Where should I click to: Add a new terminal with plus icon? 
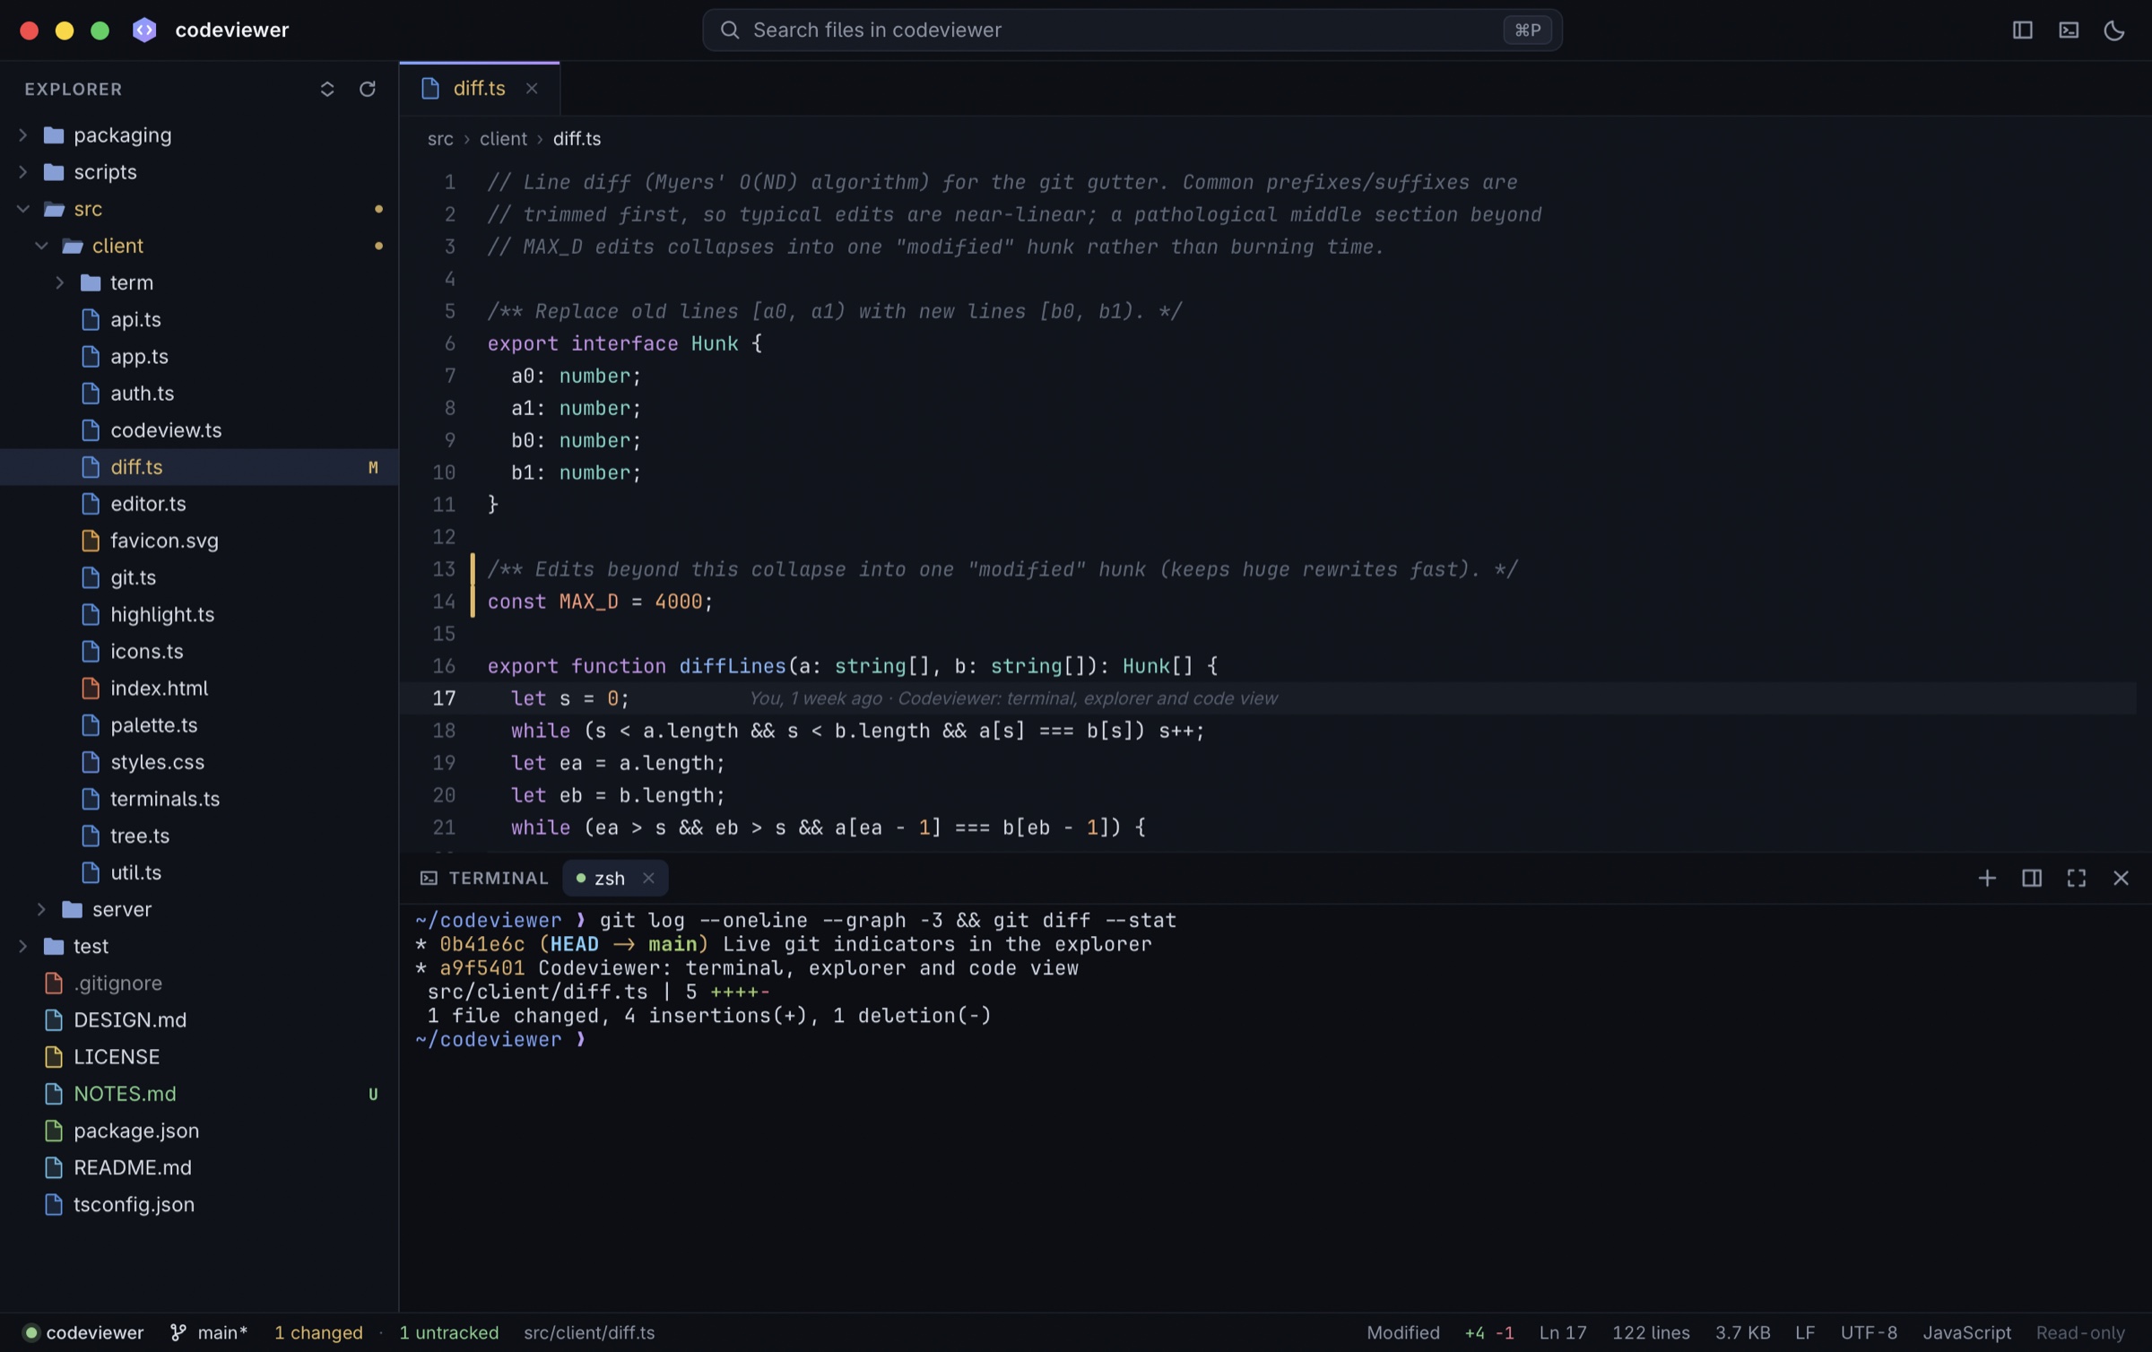click(1987, 878)
